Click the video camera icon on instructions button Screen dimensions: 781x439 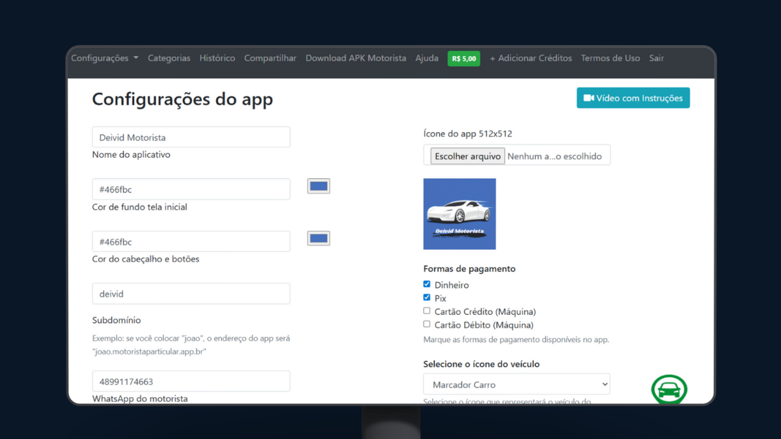589,98
